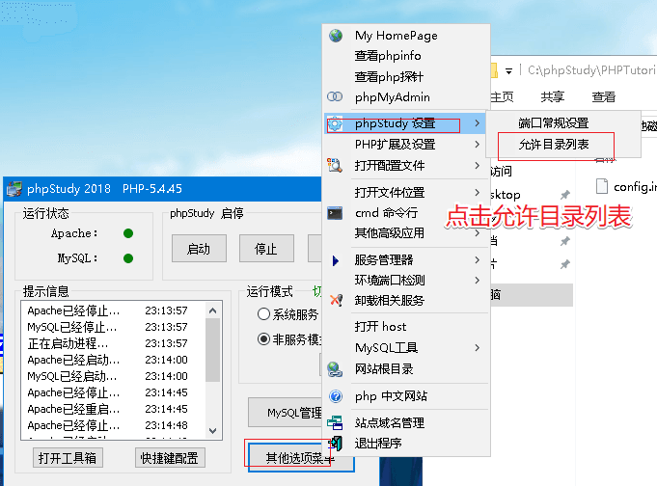Click the 卸载相关服务 red X icon
The height and width of the screenshot is (486, 657).
point(336,300)
